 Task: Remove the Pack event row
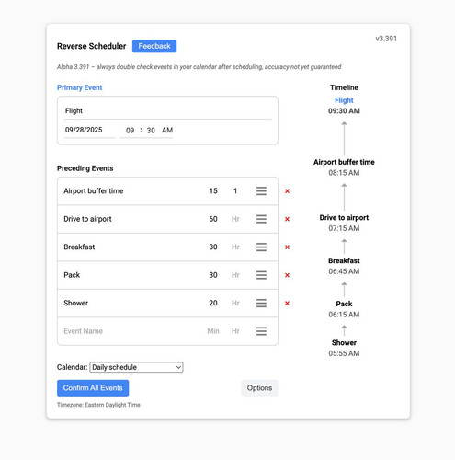tap(287, 275)
